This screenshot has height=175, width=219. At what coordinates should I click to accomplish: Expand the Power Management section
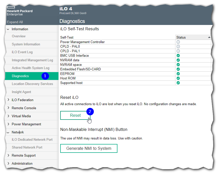tap(8, 124)
